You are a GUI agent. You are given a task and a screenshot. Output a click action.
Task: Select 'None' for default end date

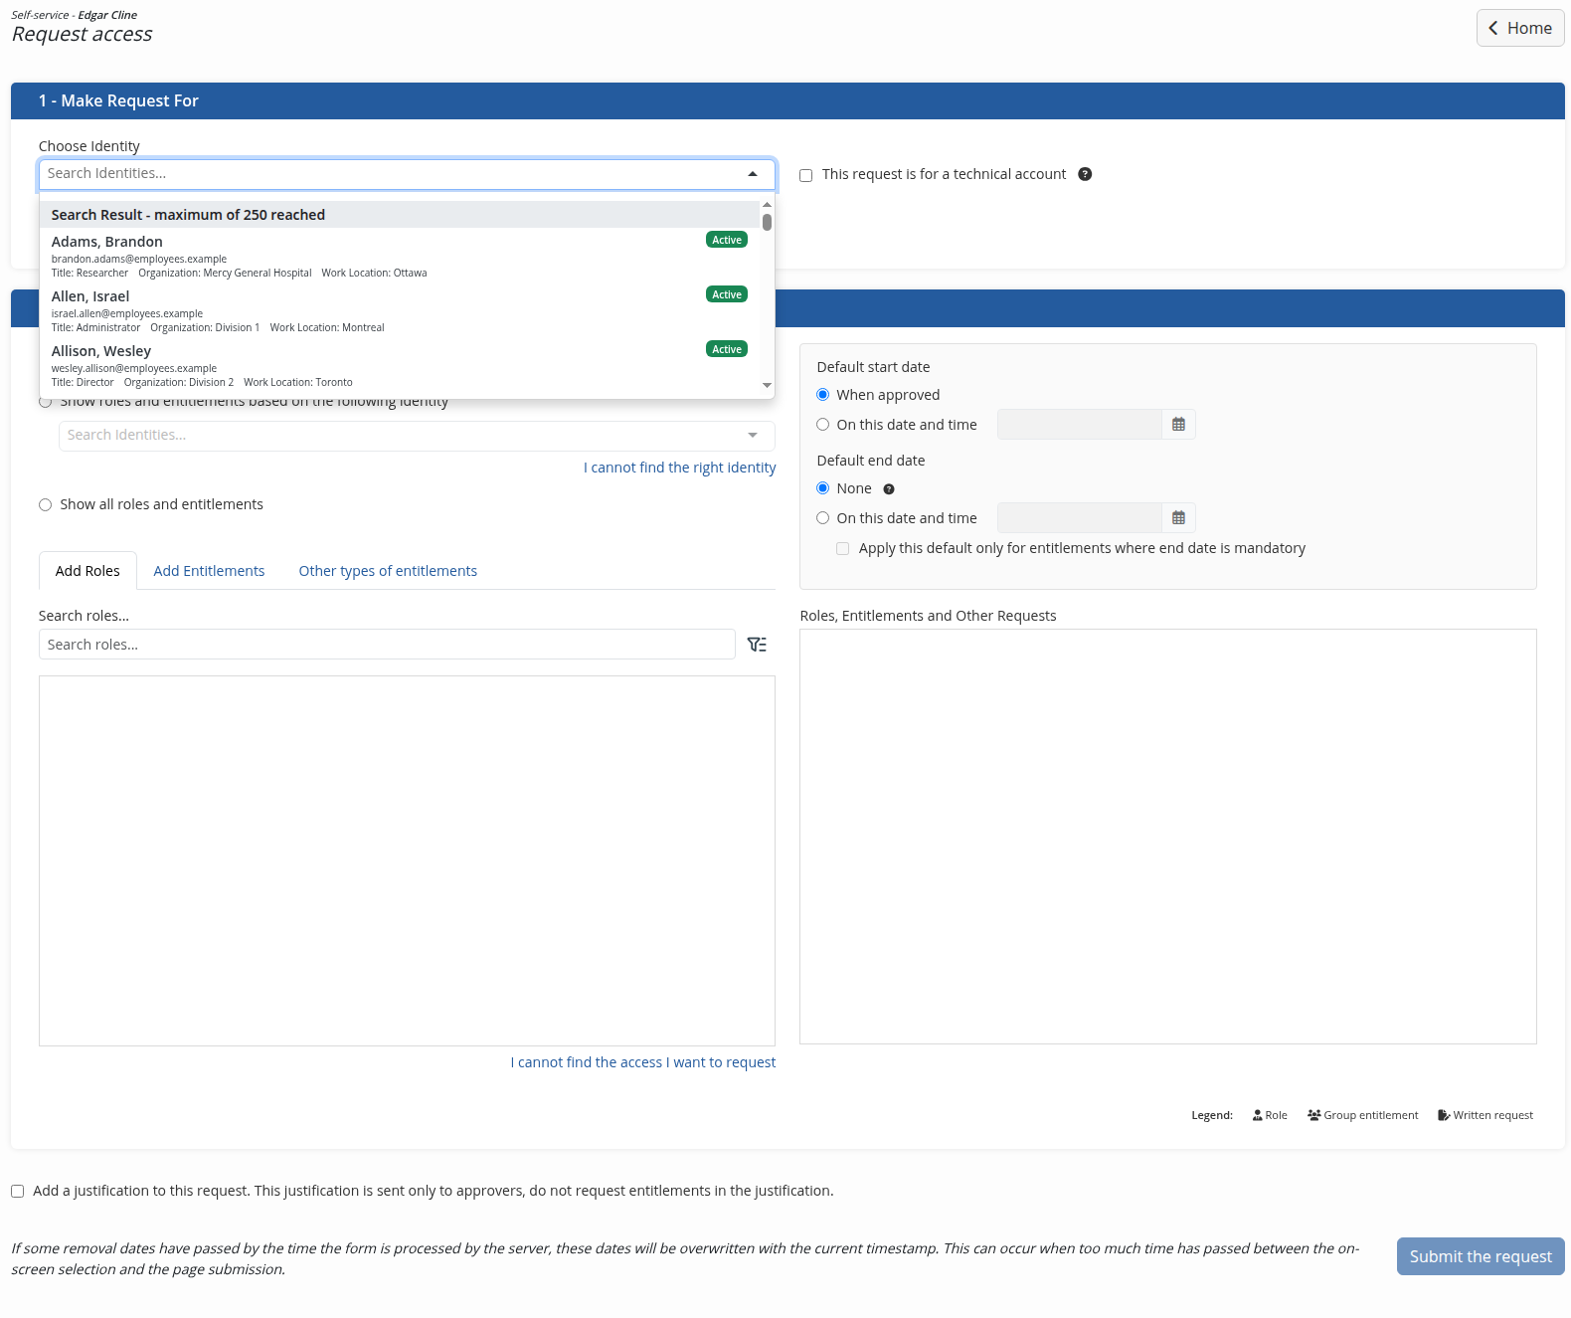tap(822, 488)
